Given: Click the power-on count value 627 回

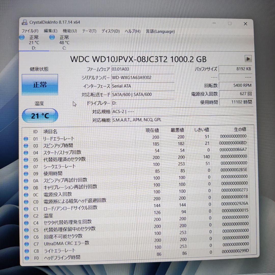Looking at the screenshot, I should coord(236,94).
